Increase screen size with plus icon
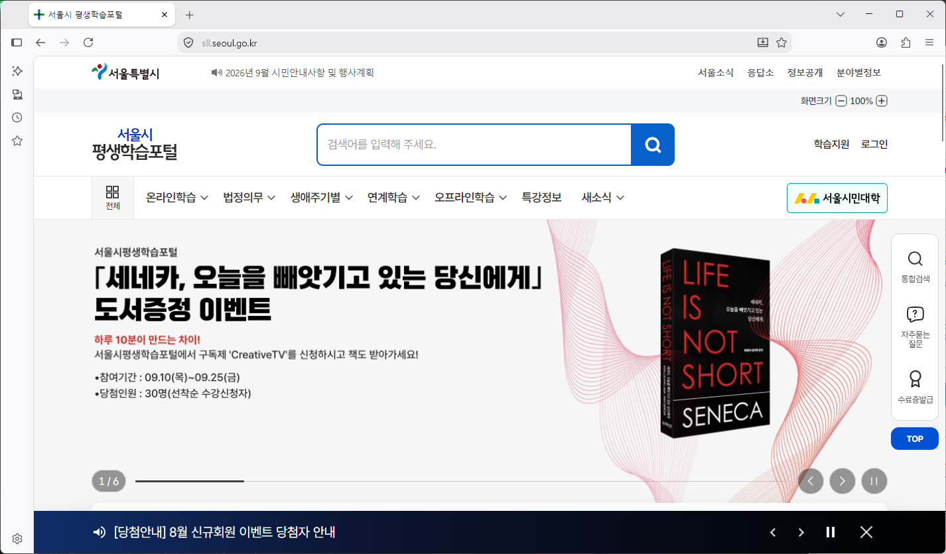The height and width of the screenshot is (554, 946). [882, 101]
